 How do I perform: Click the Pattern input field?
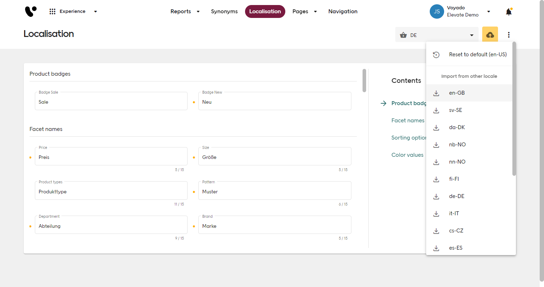tap(275, 191)
